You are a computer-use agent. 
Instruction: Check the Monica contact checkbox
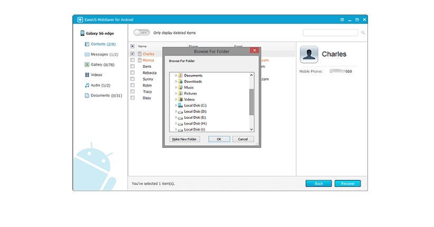(133, 60)
